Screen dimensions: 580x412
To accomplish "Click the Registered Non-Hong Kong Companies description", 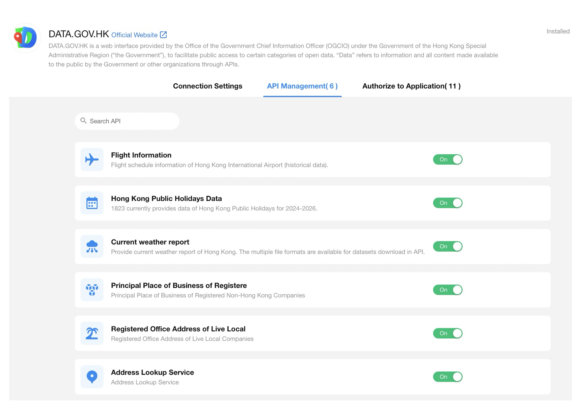I will point(208,296).
